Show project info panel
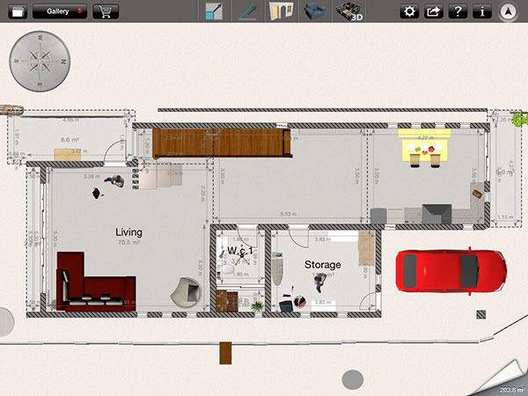This screenshot has height=396, width=528. coord(481,11)
